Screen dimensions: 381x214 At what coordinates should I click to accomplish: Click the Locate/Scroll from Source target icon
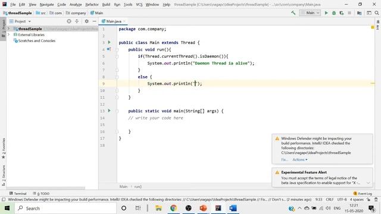pos(69,21)
